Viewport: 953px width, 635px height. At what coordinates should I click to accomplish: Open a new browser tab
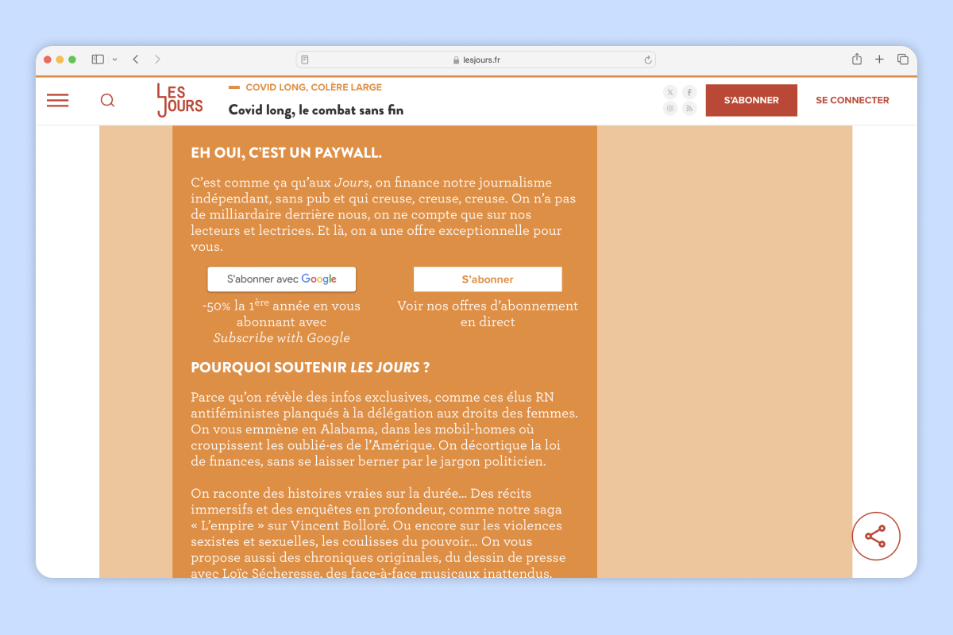coord(879,60)
